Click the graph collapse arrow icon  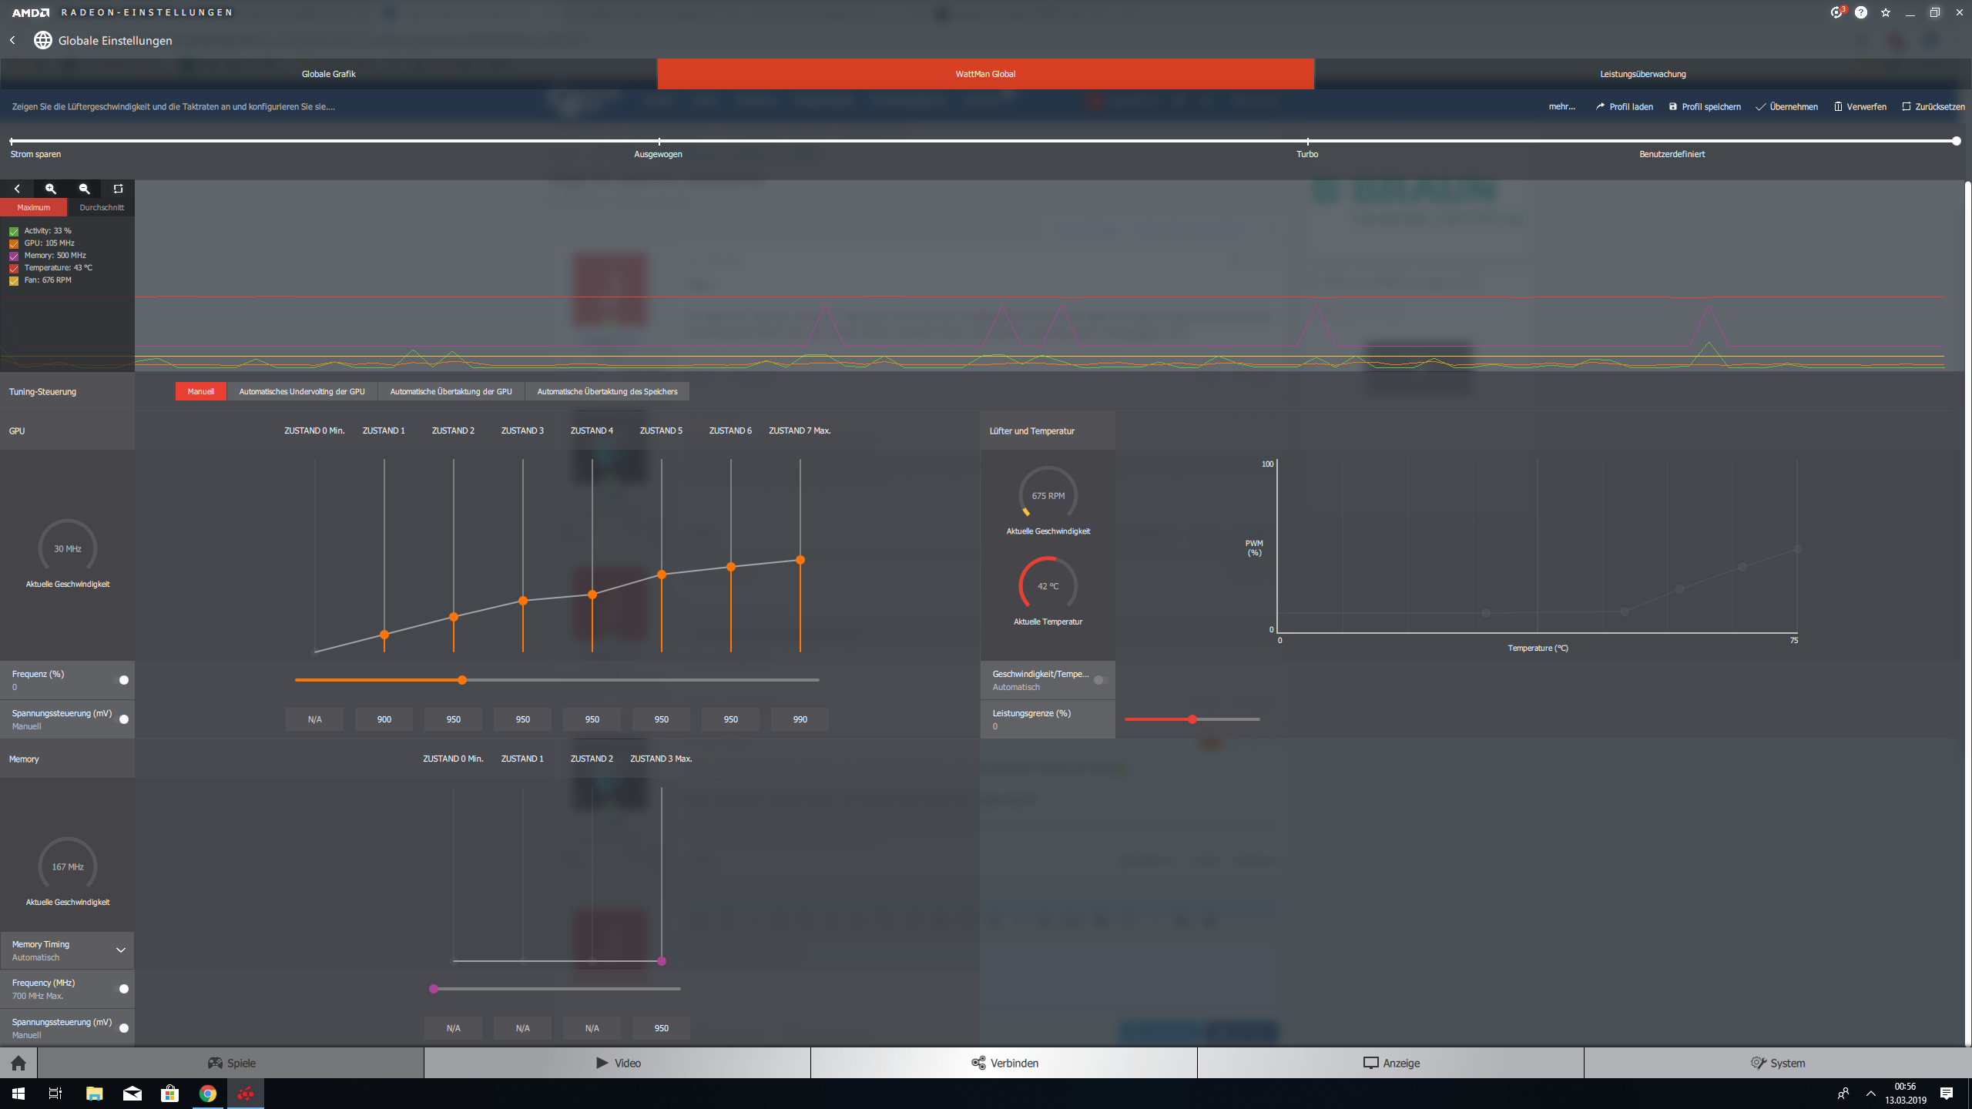17,189
